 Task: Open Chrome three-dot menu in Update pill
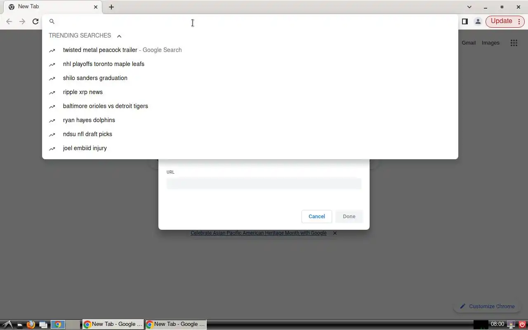[519, 21]
